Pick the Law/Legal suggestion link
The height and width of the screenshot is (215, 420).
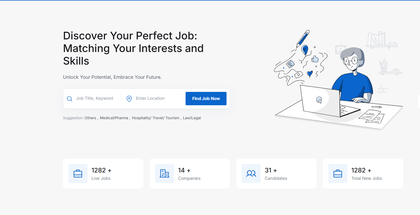[x=192, y=118]
